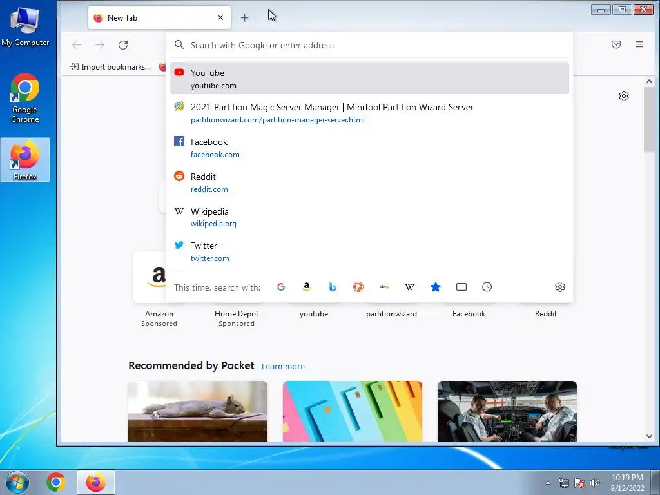Open new tab page personalize gear
The image size is (660, 495).
pos(624,96)
